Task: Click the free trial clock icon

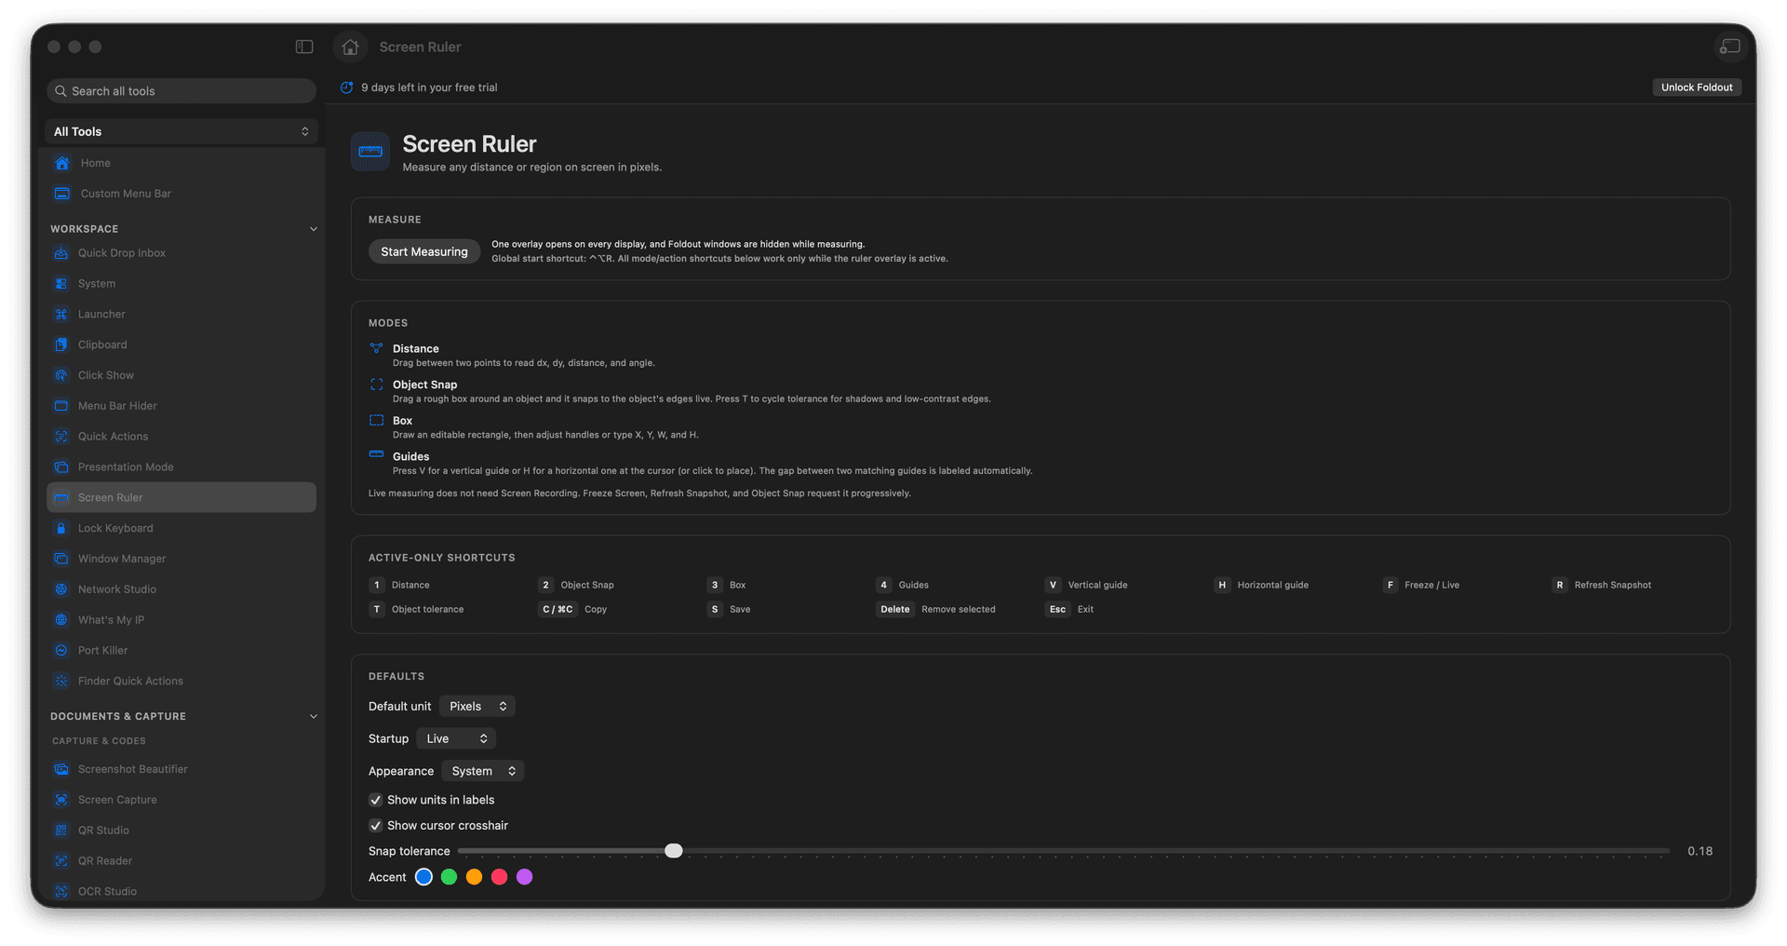Action: 346,88
